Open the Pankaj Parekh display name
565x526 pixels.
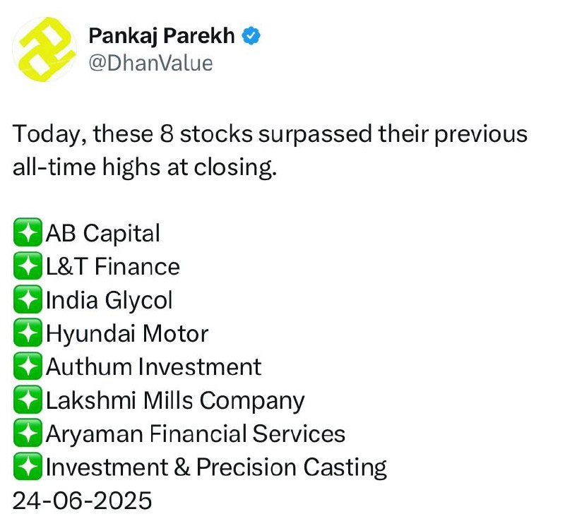[162, 36]
